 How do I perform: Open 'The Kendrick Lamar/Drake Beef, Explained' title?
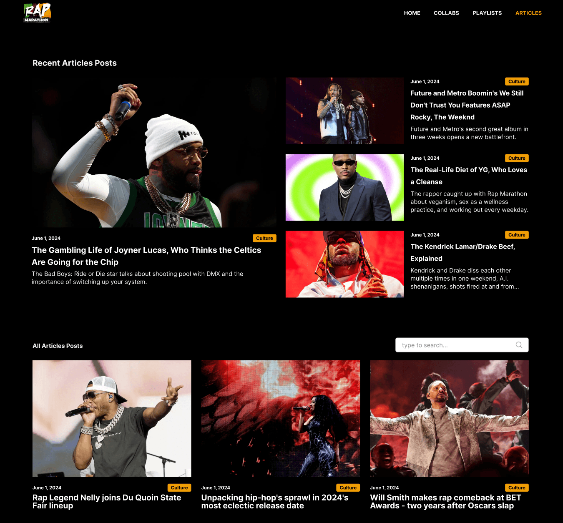pyautogui.click(x=463, y=252)
